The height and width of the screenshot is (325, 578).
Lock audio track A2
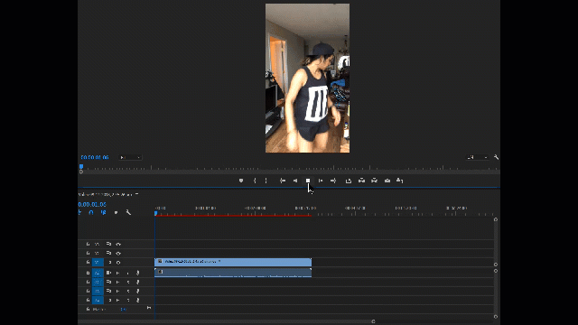pyautogui.click(x=88, y=283)
